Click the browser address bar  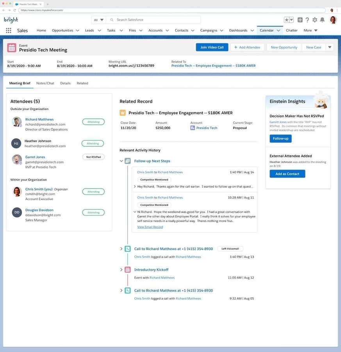click(x=172, y=10)
